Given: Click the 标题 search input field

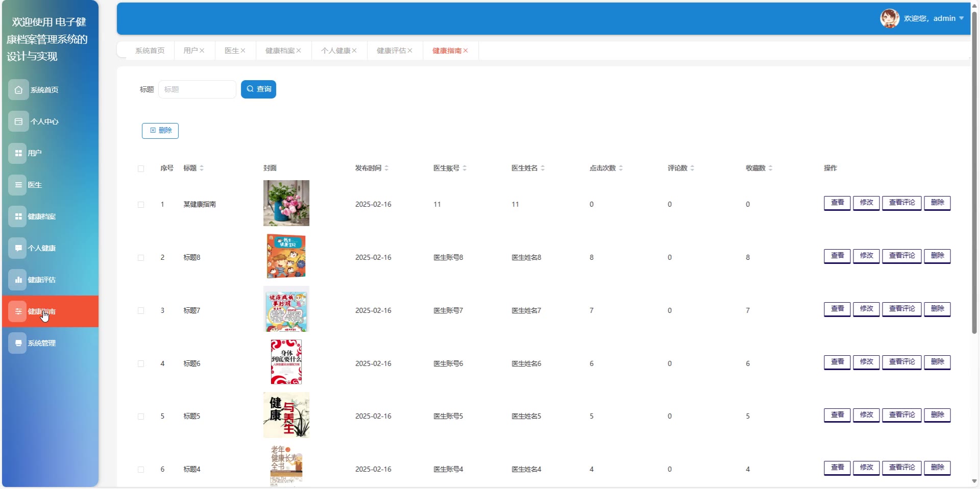Looking at the screenshot, I should pos(197,89).
